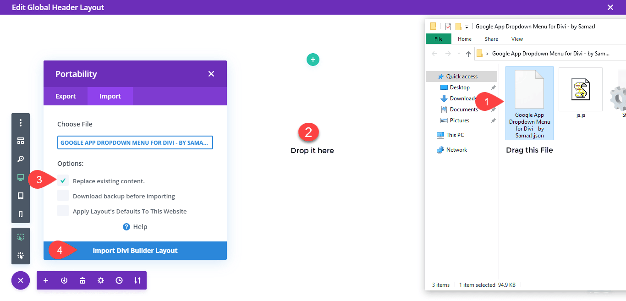
Task: Open the File tab in Explorer
Action: pyautogui.click(x=439, y=39)
